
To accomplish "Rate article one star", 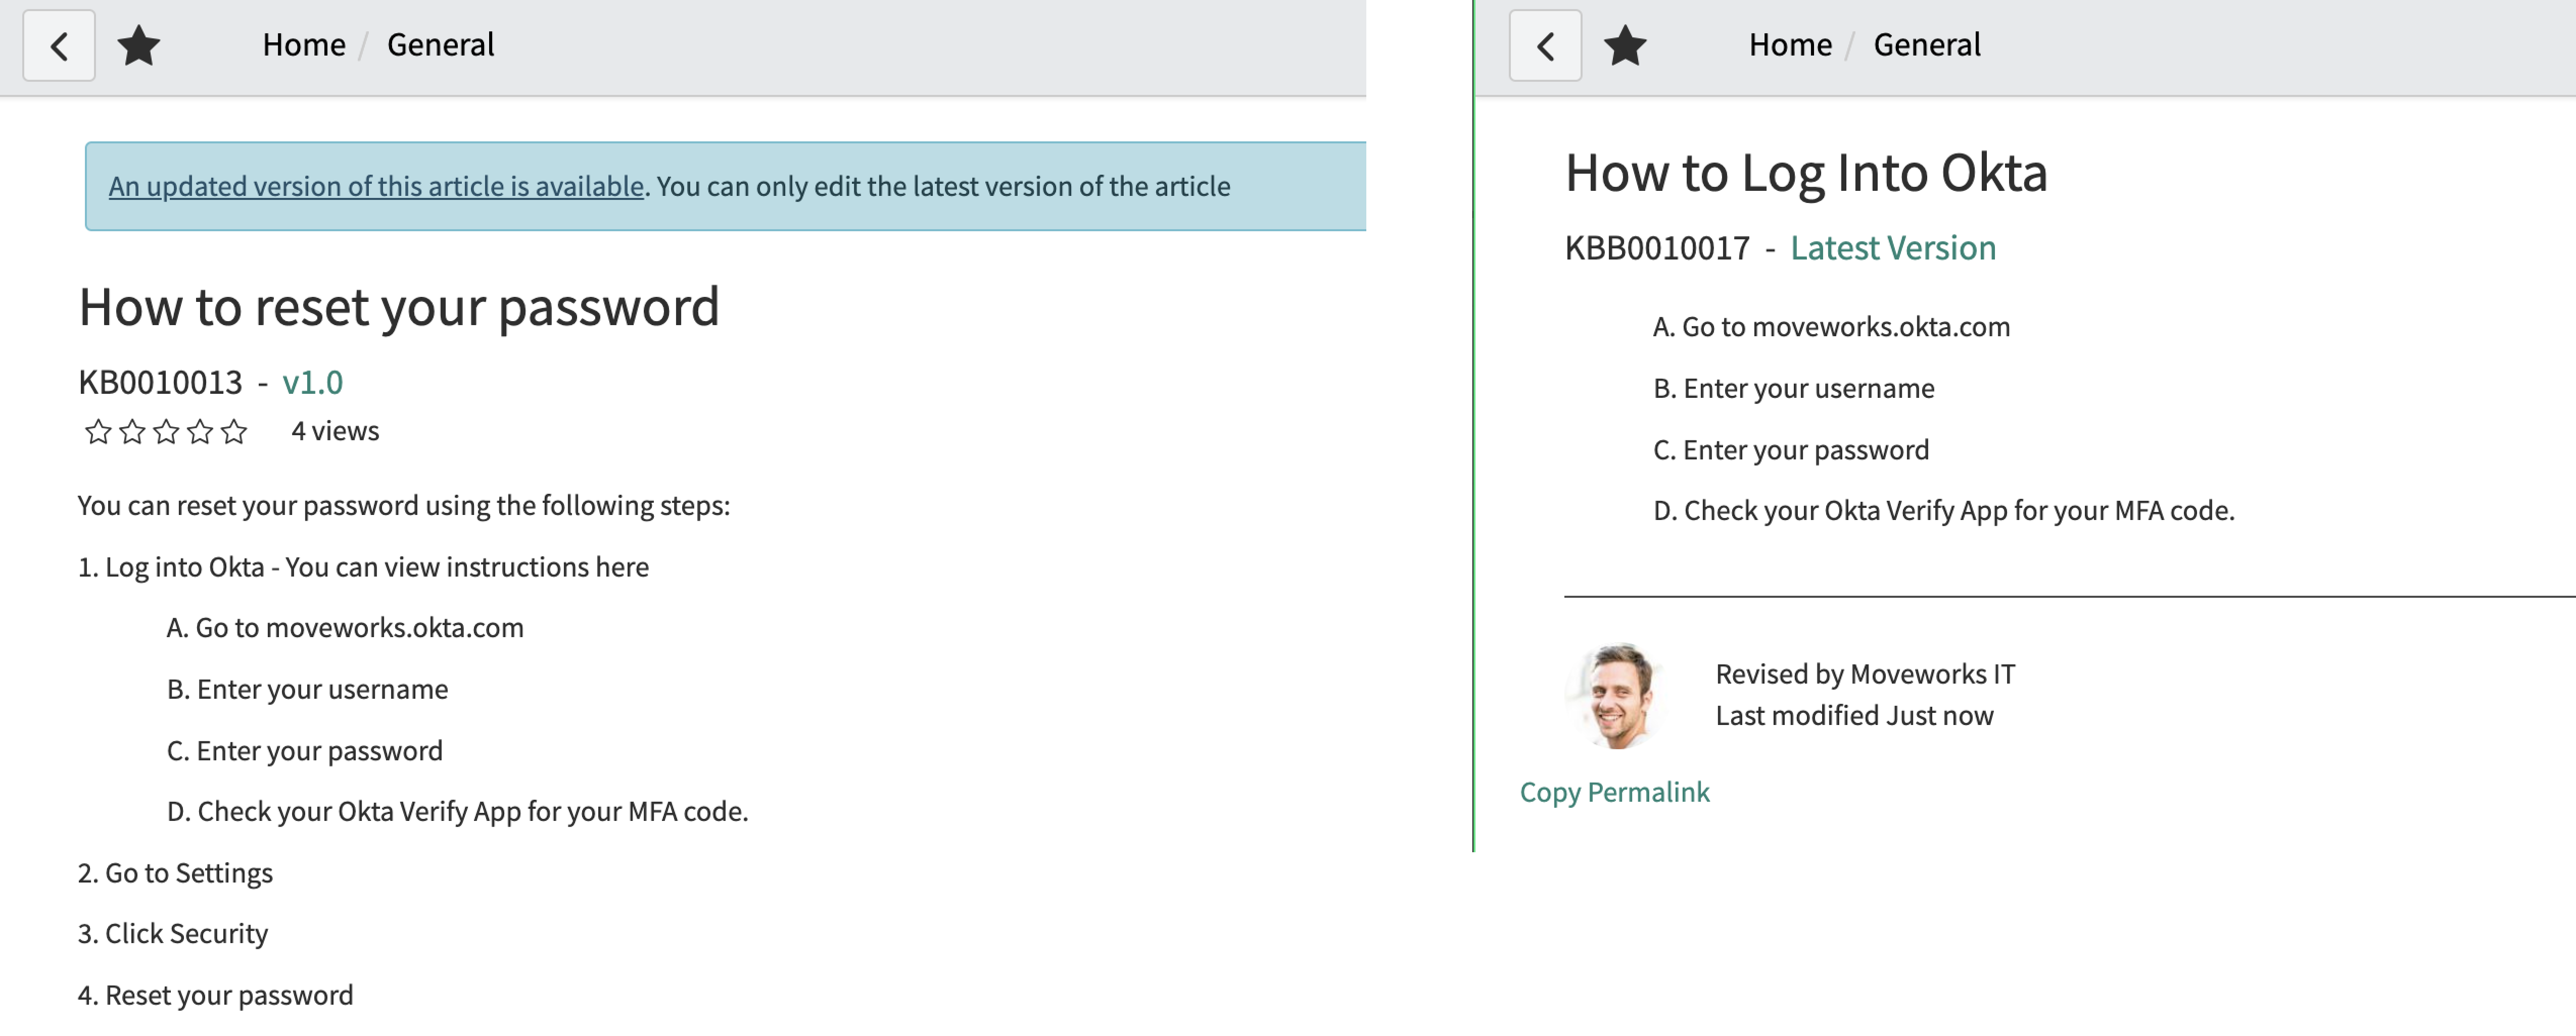I will coord(98,432).
